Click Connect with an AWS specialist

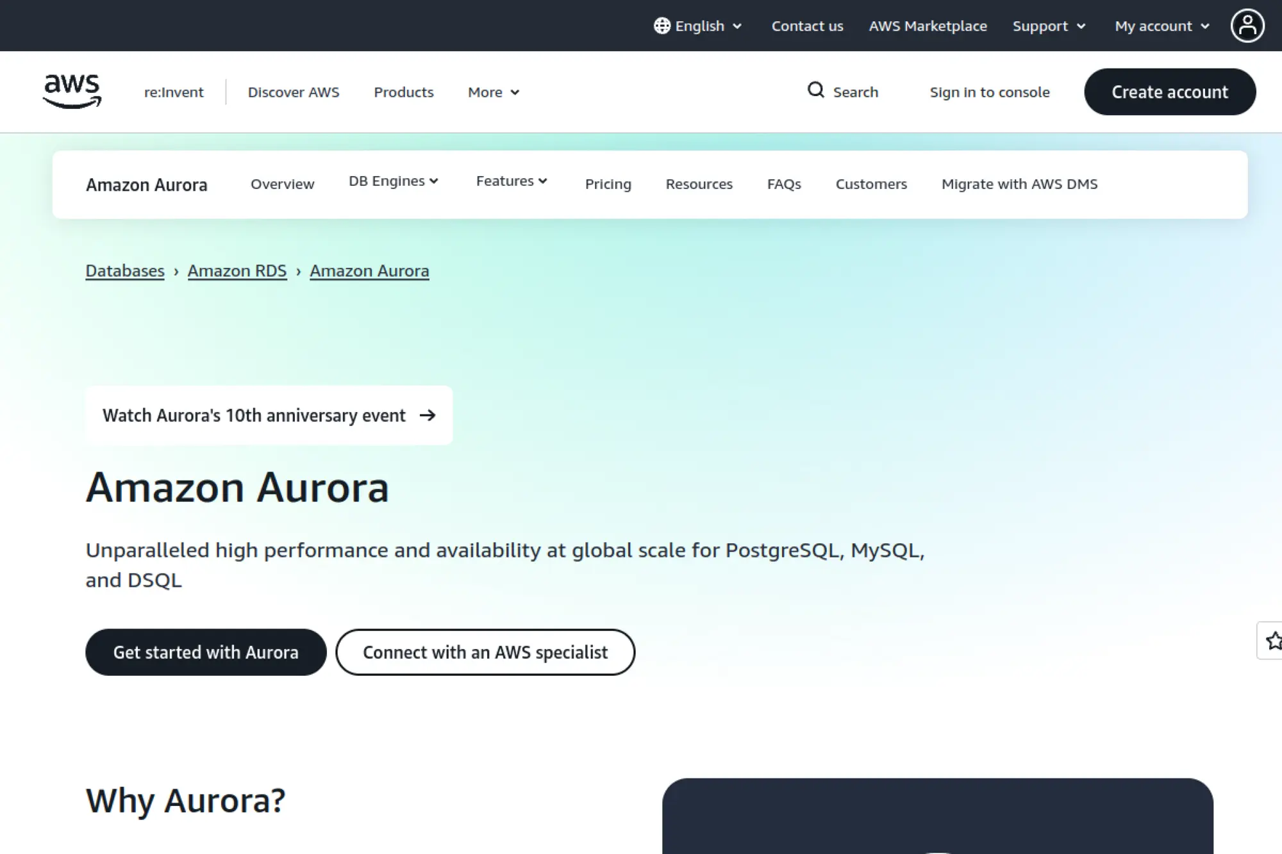pos(485,652)
